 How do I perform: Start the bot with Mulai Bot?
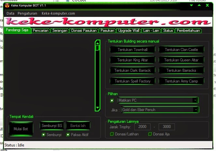(21, 129)
